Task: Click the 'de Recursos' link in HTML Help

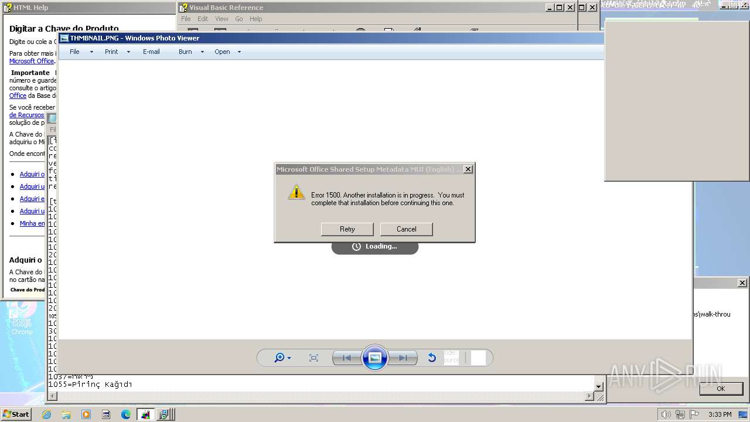Action: click(26, 115)
